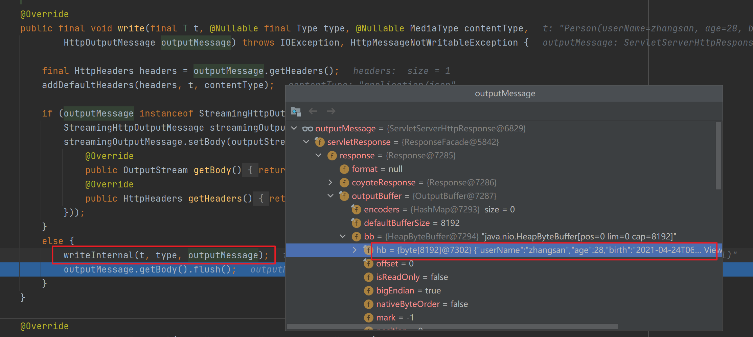Click the field icon beside defaultBufferSize
Image resolution: width=753 pixels, height=337 pixels.
(x=356, y=223)
